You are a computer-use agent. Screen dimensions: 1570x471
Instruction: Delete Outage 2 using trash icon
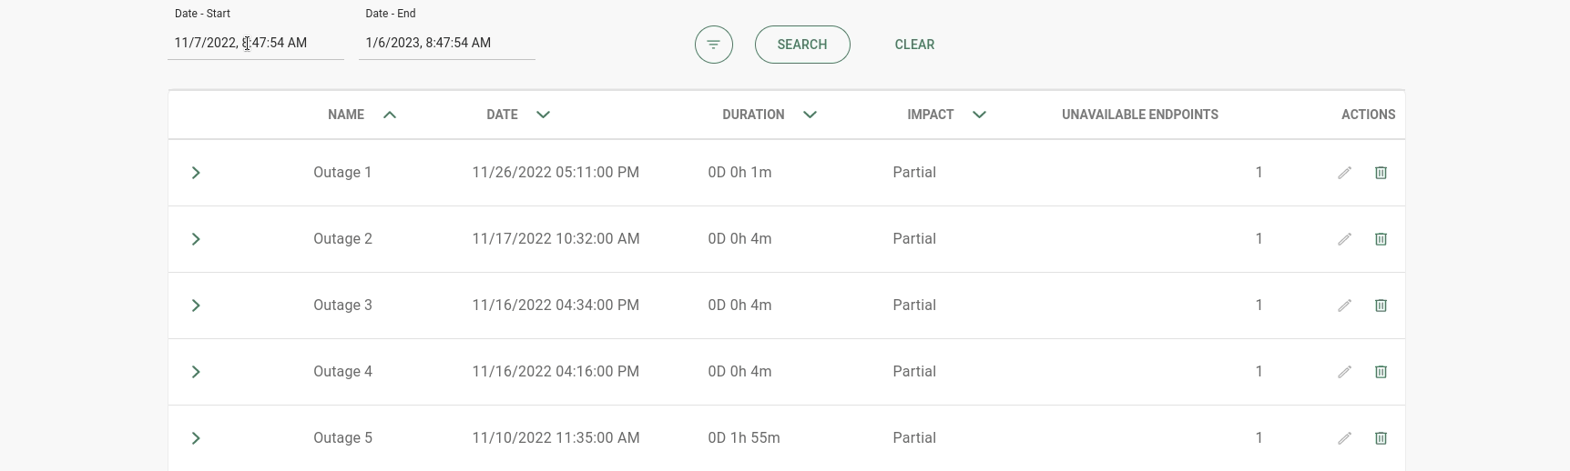click(1381, 239)
